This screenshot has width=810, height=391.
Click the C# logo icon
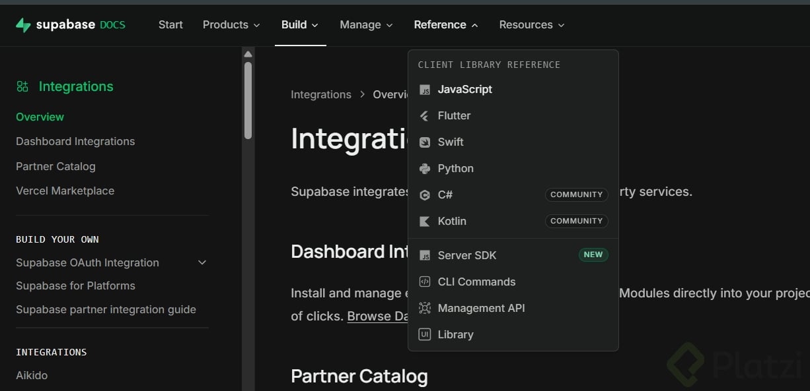(x=425, y=195)
